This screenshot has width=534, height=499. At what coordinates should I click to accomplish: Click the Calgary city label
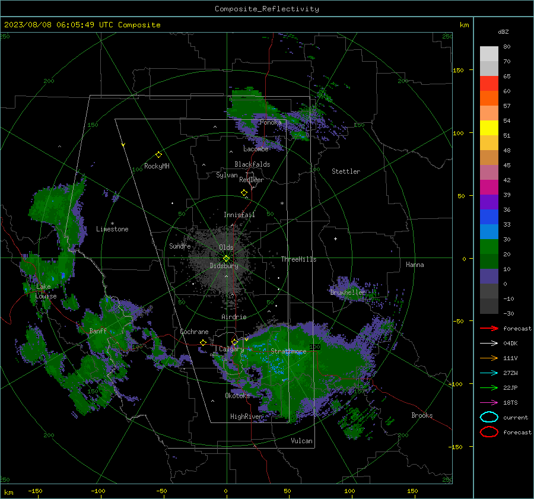click(231, 349)
